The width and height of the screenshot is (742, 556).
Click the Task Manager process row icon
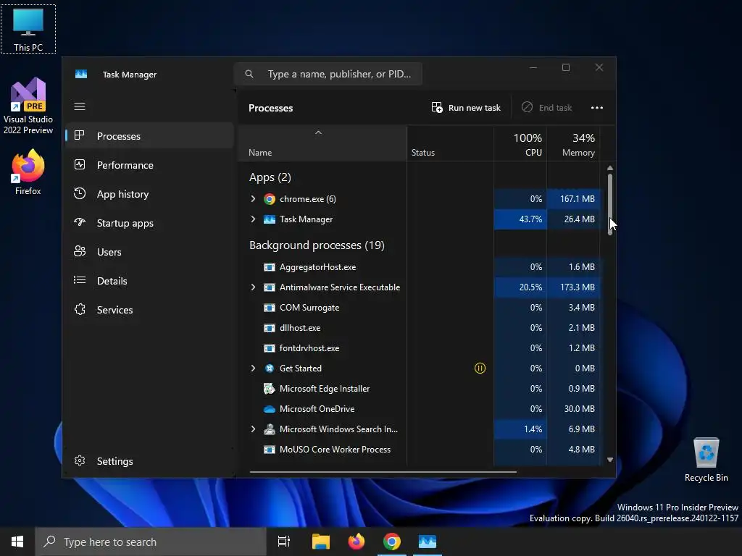(270, 219)
